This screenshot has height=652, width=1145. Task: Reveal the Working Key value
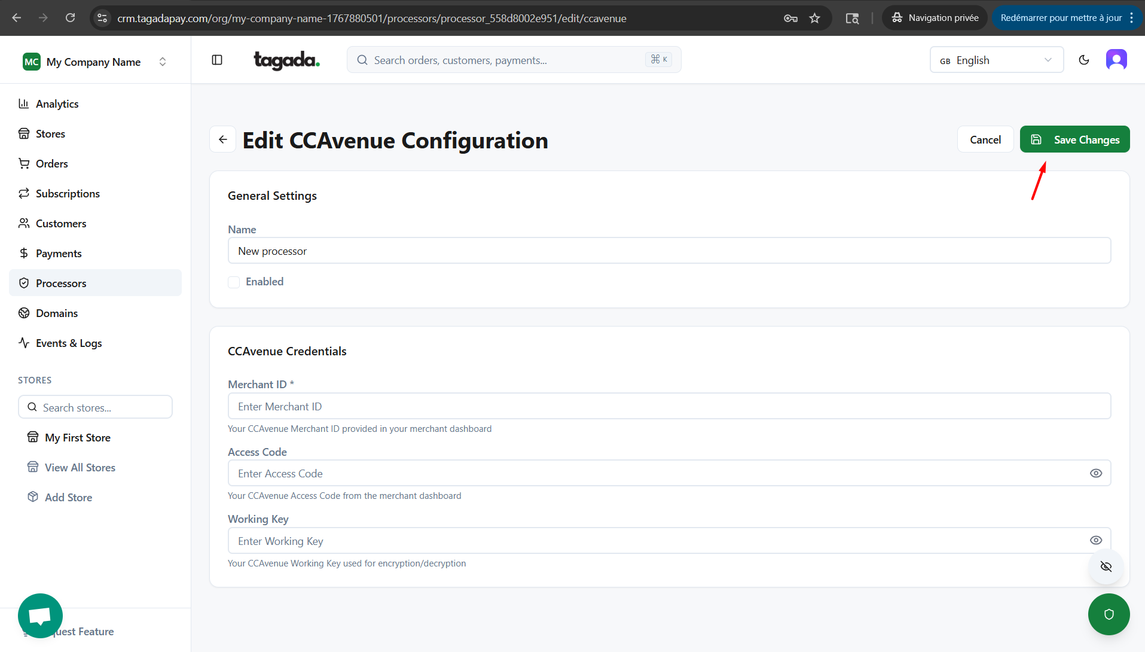[x=1095, y=540]
